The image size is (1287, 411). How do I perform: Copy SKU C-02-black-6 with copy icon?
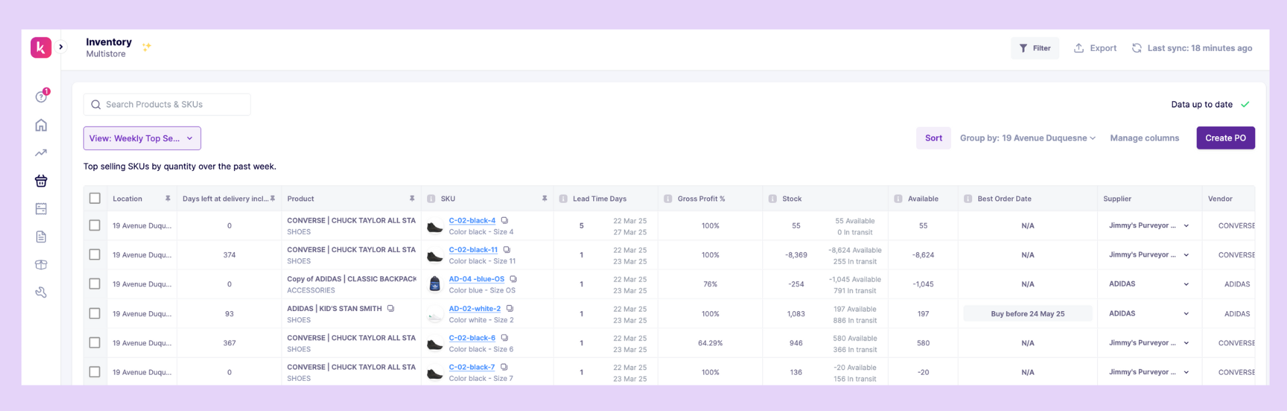505,338
